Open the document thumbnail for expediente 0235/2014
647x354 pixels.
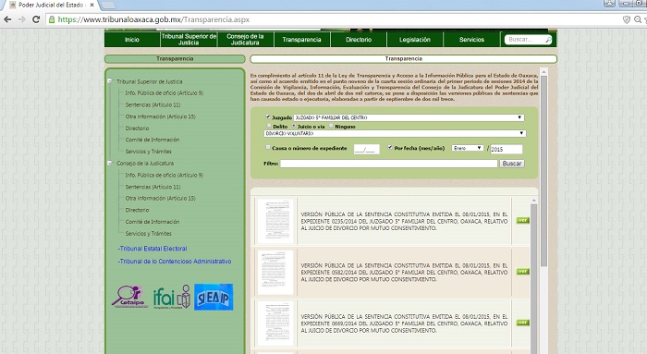(275, 221)
